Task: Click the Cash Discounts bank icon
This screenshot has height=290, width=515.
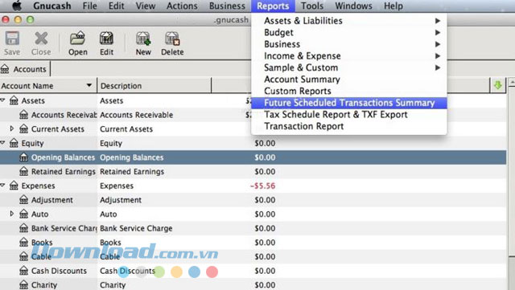Action: [23, 271]
